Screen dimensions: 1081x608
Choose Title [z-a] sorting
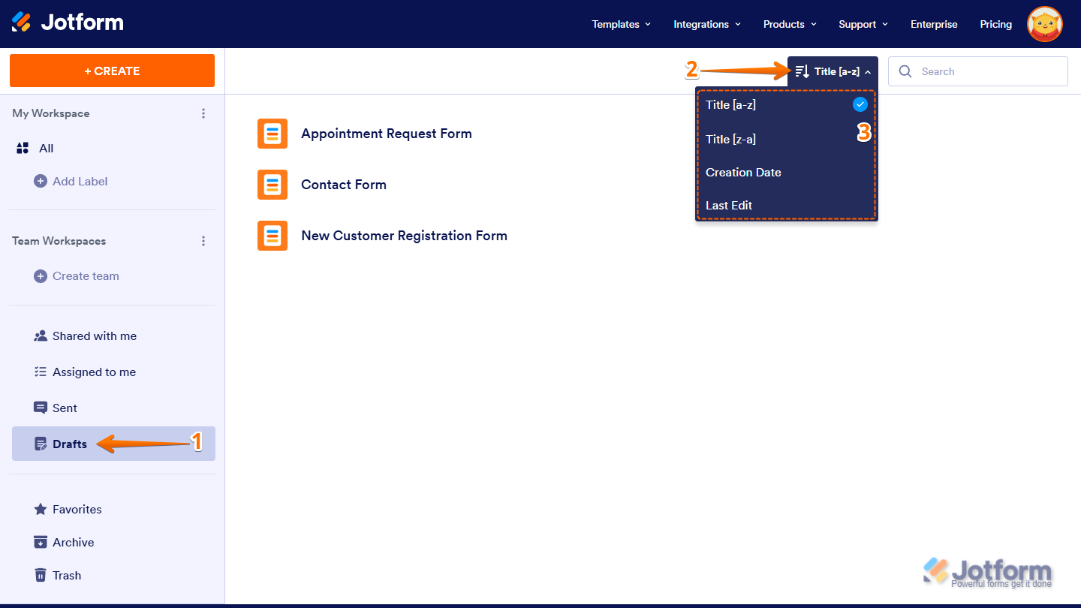[x=730, y=139]
